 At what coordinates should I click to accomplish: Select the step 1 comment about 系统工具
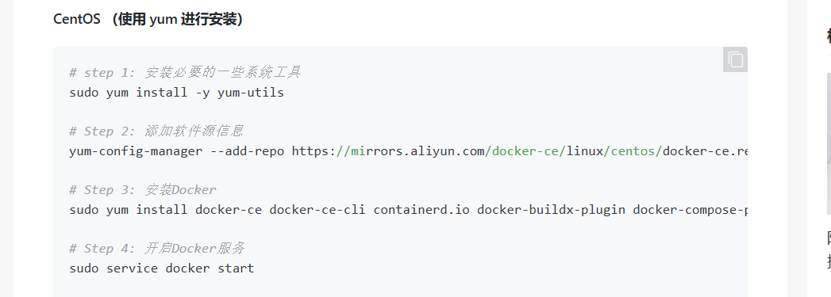pyautogui.click(x=185, y=72)
